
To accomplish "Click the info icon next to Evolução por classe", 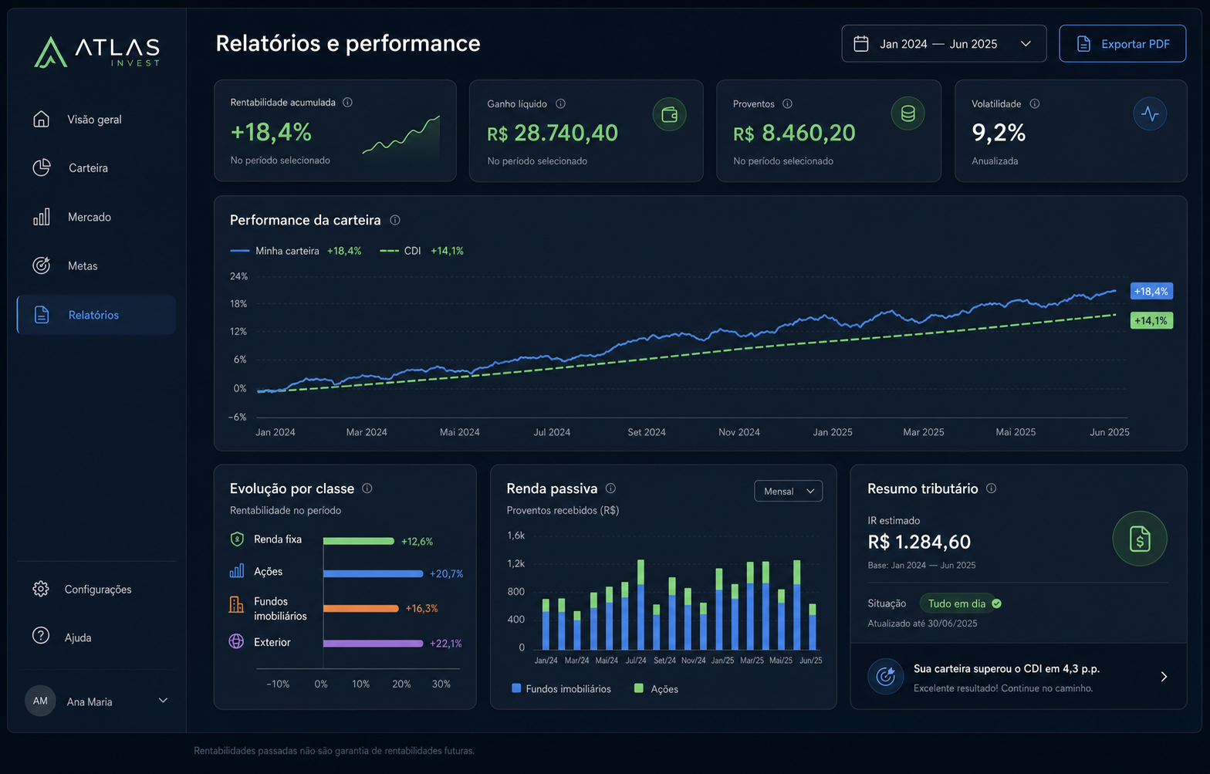I will (x=367, y=488).
